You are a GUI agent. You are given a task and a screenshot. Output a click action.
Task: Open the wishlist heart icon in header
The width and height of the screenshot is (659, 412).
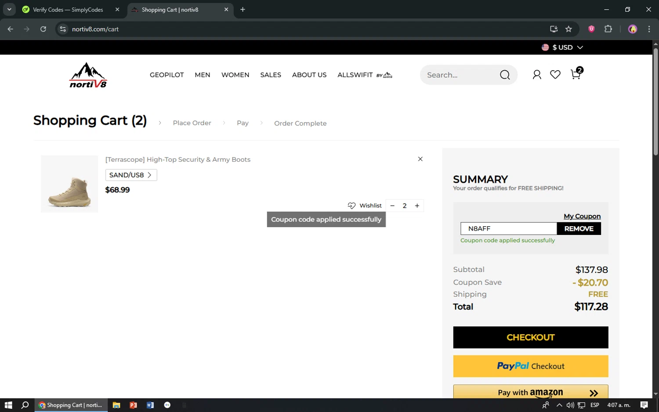pos(555,75)
